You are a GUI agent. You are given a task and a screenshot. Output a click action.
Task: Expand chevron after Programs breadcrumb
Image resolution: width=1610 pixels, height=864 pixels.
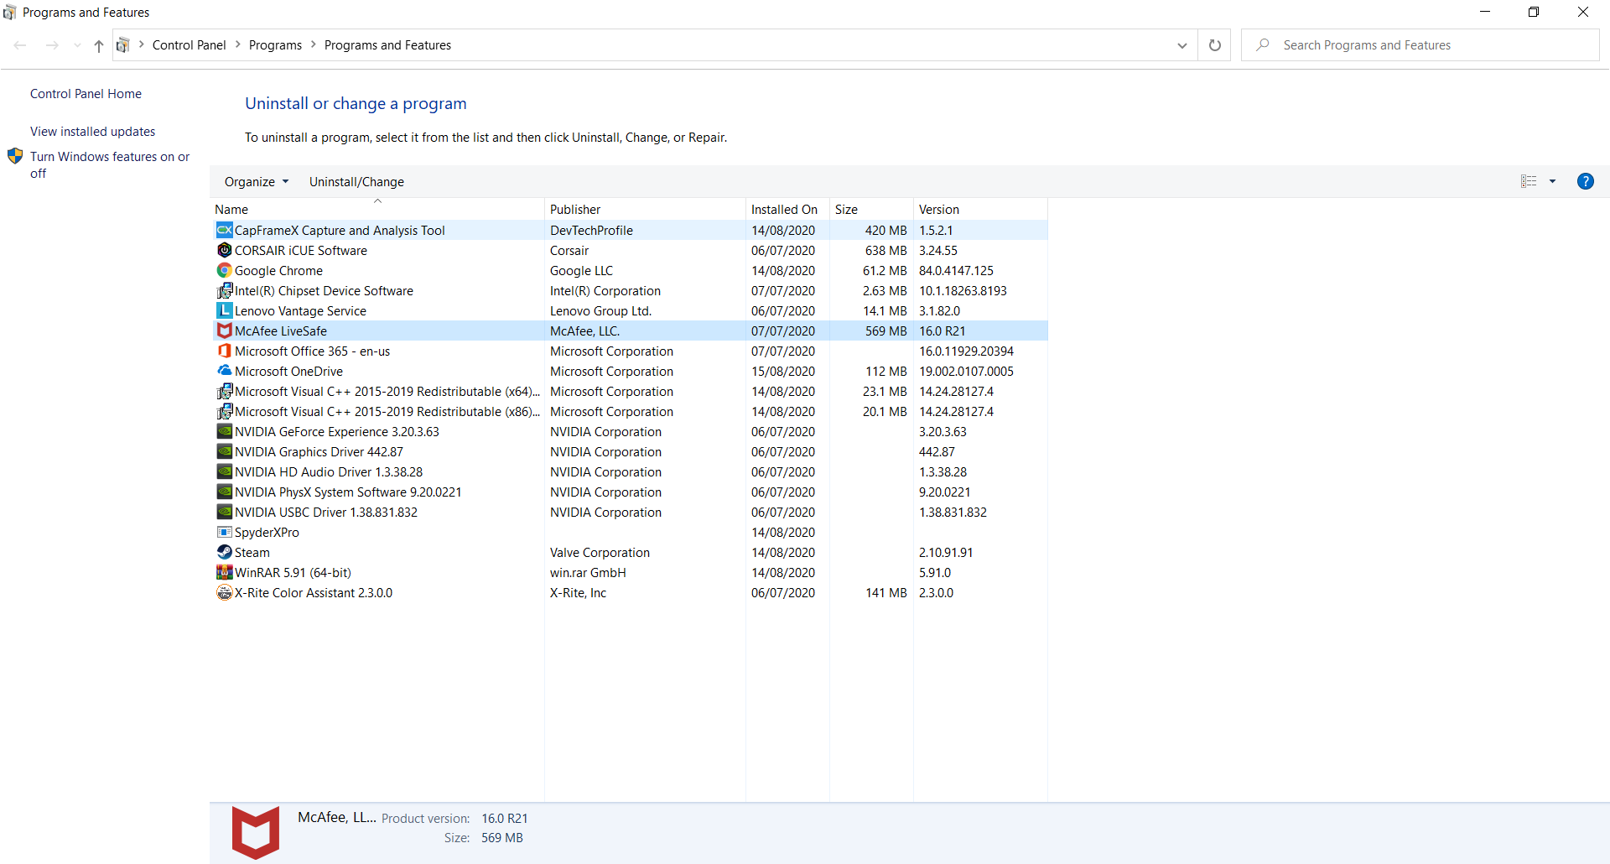314,44
